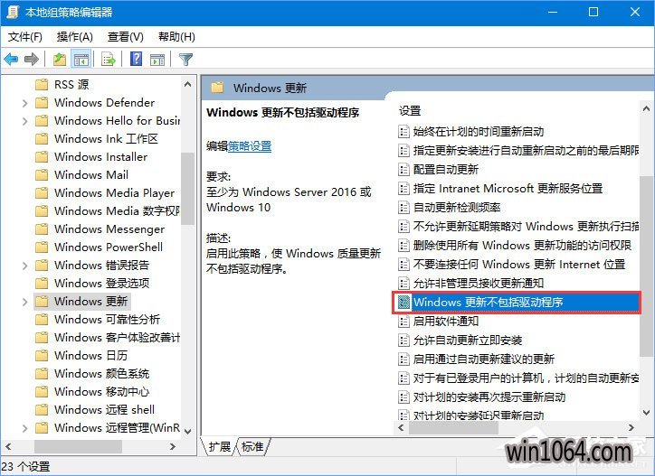655x476 pixels.
Task: Select the Windows 颜色系统 folder
Action: (101, 373)
